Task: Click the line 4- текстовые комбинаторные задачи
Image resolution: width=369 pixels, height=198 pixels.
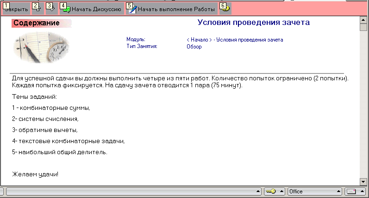Action: coord(68,141)
